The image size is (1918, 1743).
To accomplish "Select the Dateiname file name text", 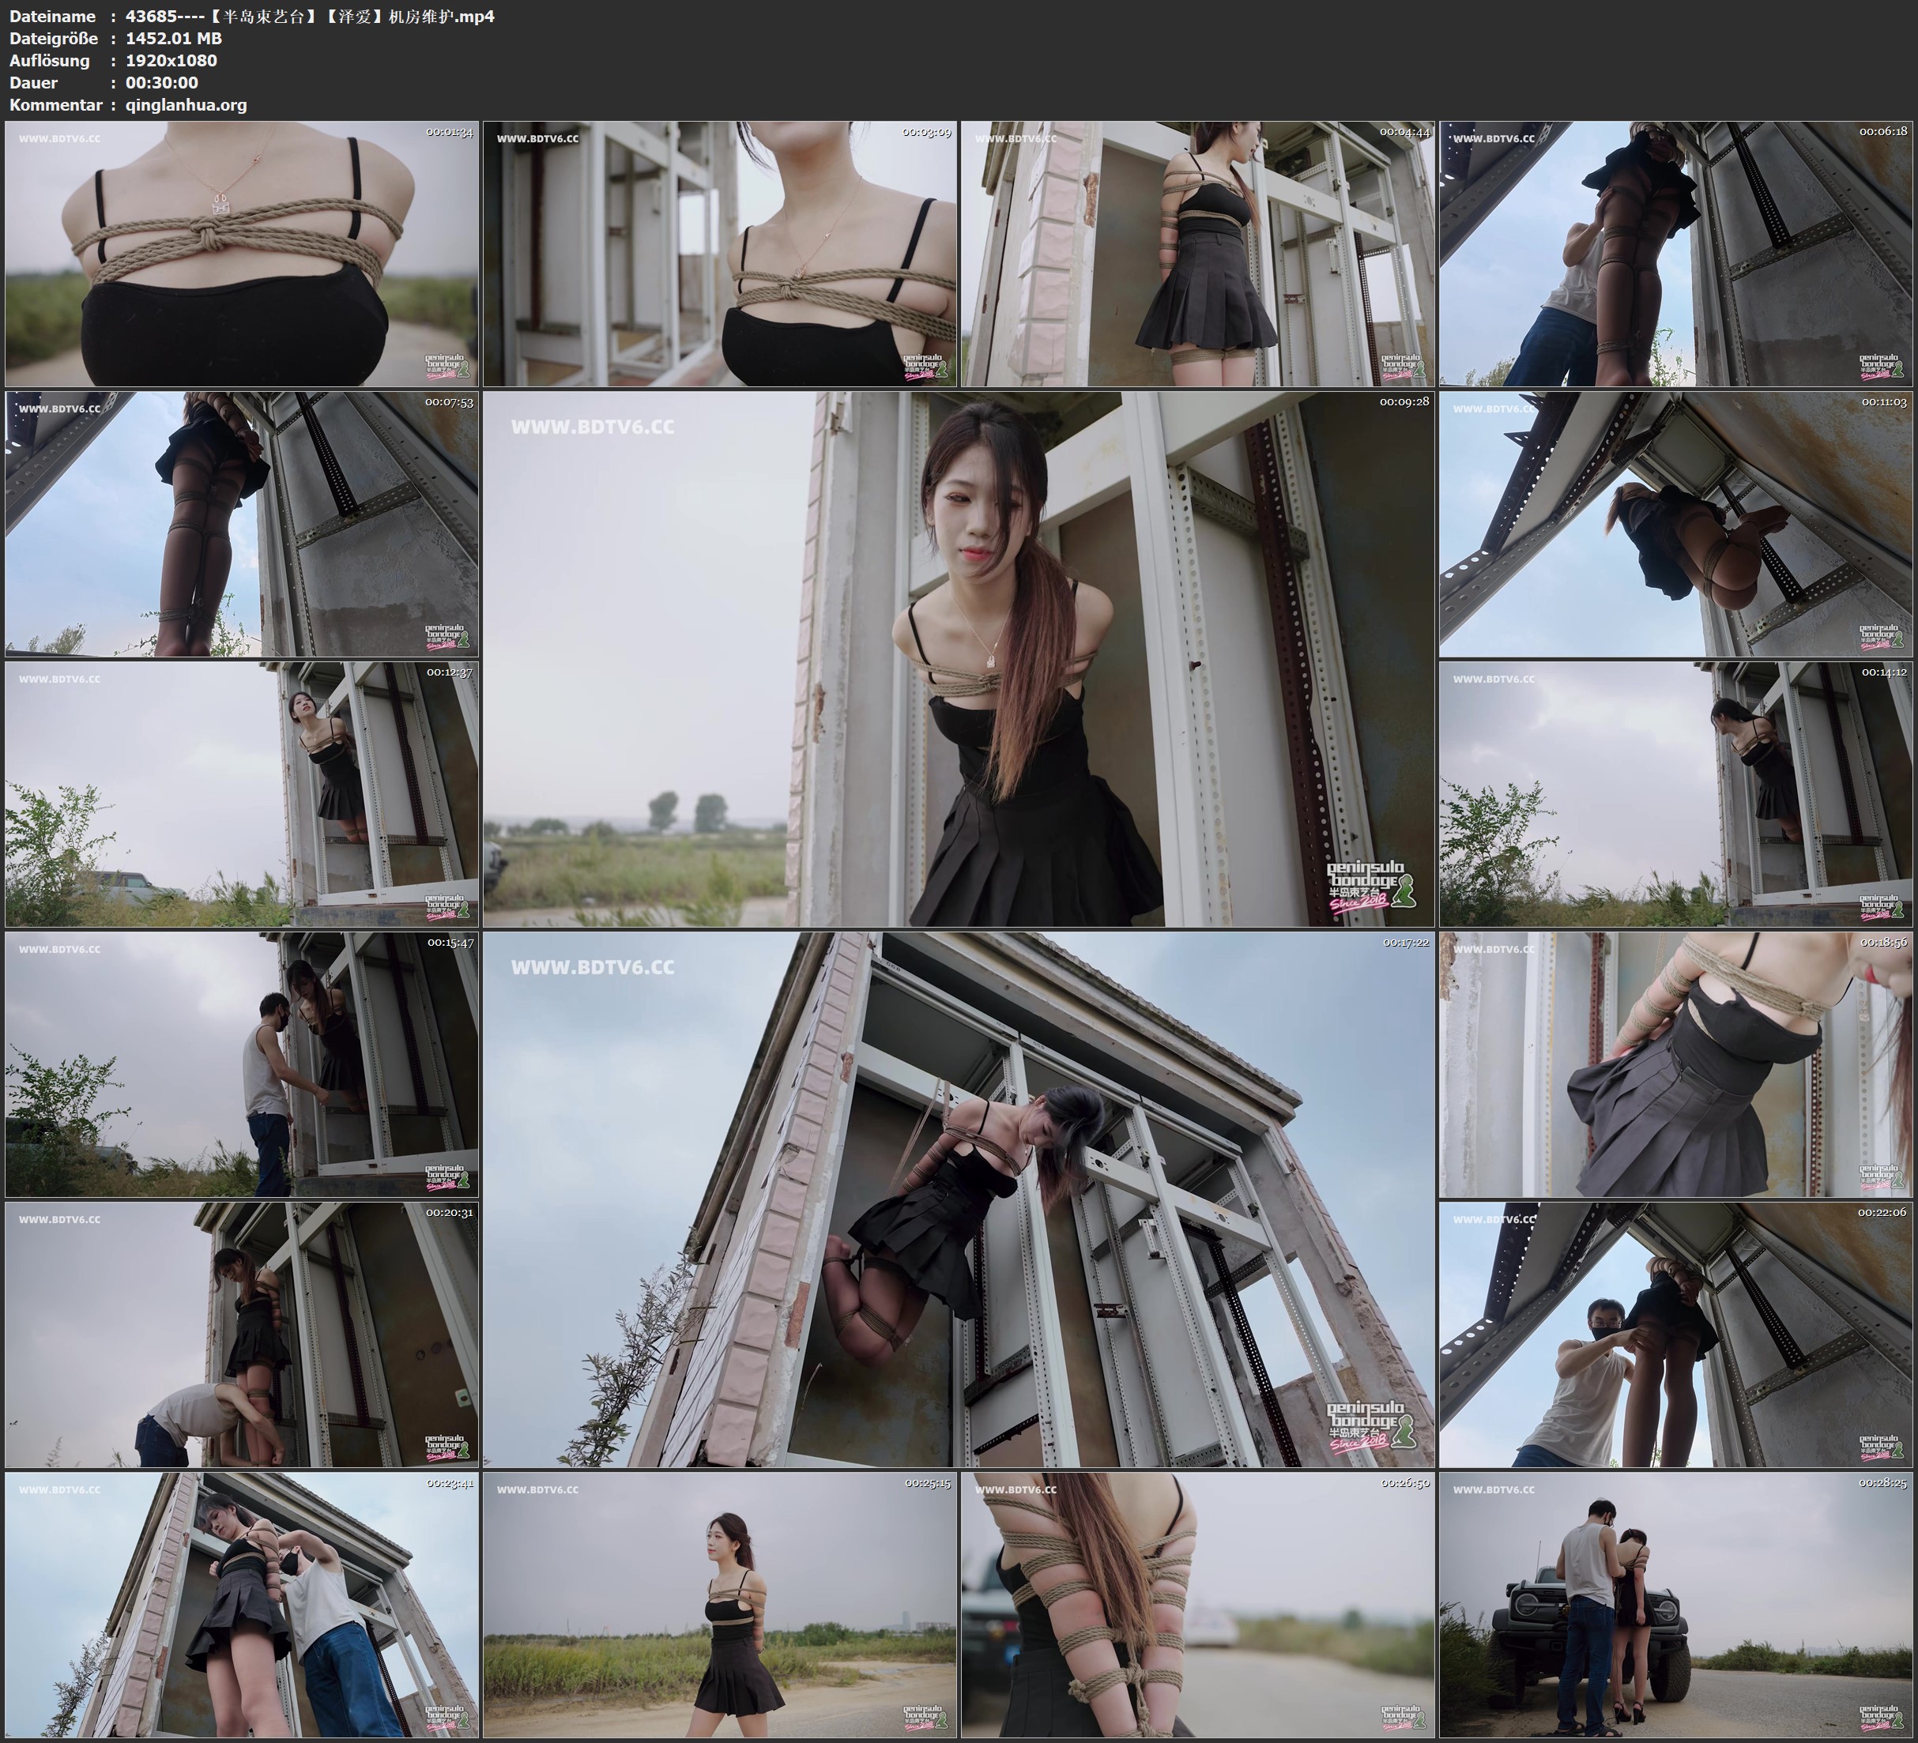I will (x=309, y=16).
